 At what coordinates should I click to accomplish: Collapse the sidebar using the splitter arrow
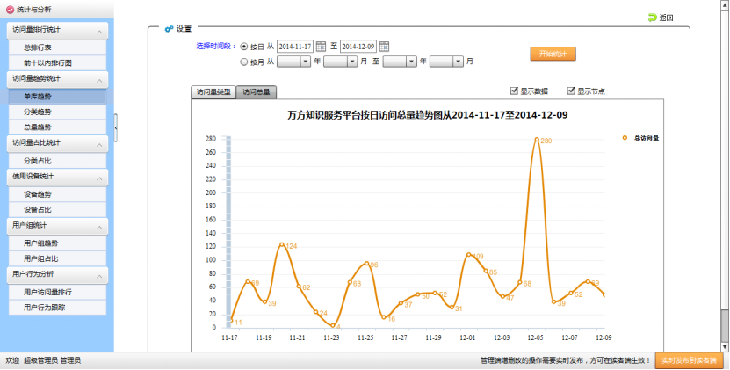point(116,128)
